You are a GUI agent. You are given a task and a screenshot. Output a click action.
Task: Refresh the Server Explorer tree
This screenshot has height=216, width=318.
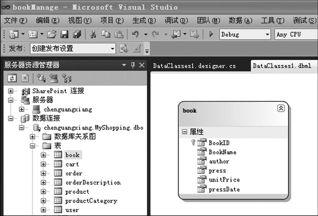pyautogui.click(x=12, y=78)
